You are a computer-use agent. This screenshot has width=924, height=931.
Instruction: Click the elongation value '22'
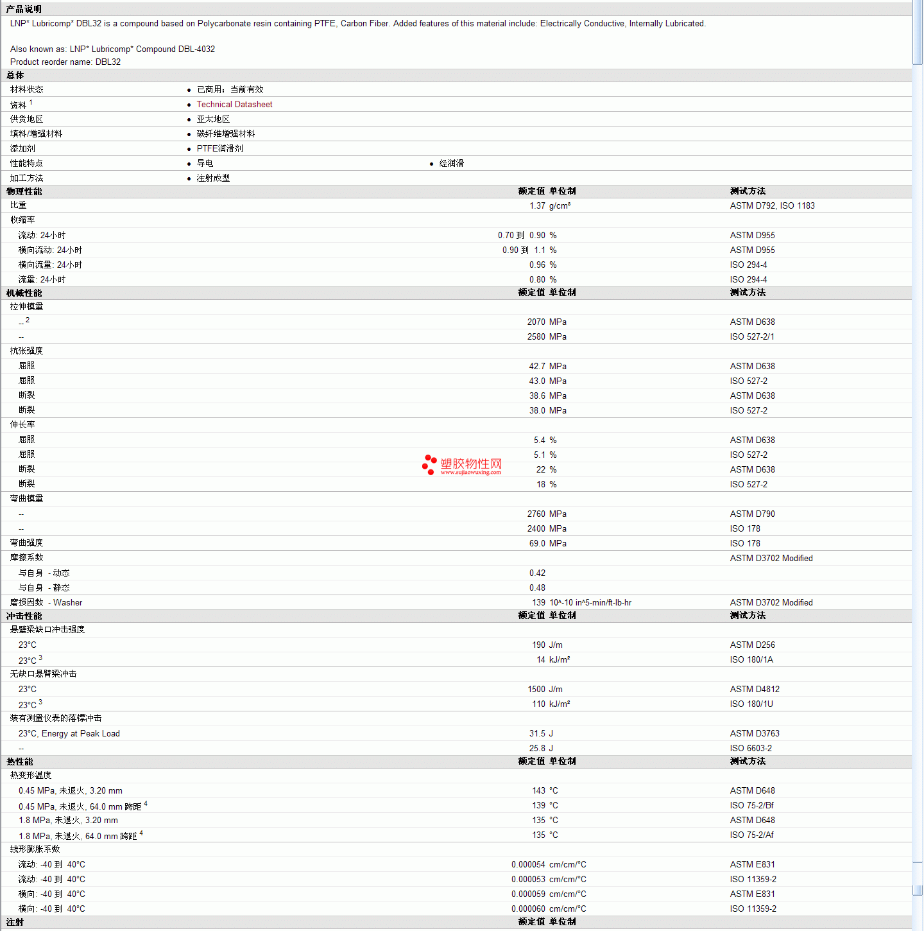pyautogui.click(x=541, y=469)
